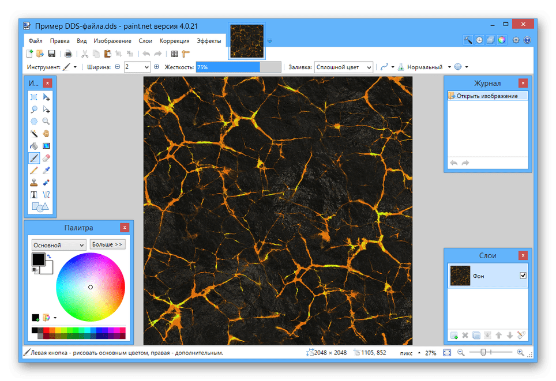Viewport: 556px width, 381px height.
Task: Open the Коррекция menu
Action: point(174,41)
